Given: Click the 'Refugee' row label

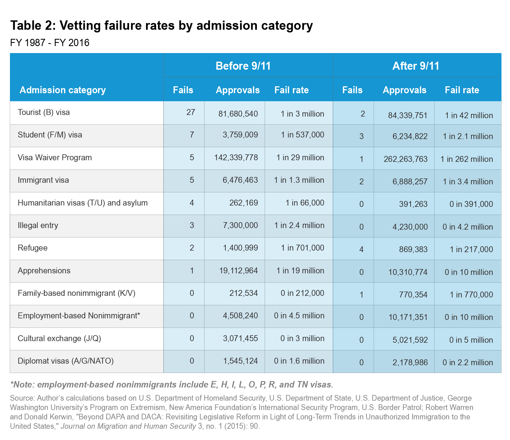Looking at the screenshot, I should (32, 248).
